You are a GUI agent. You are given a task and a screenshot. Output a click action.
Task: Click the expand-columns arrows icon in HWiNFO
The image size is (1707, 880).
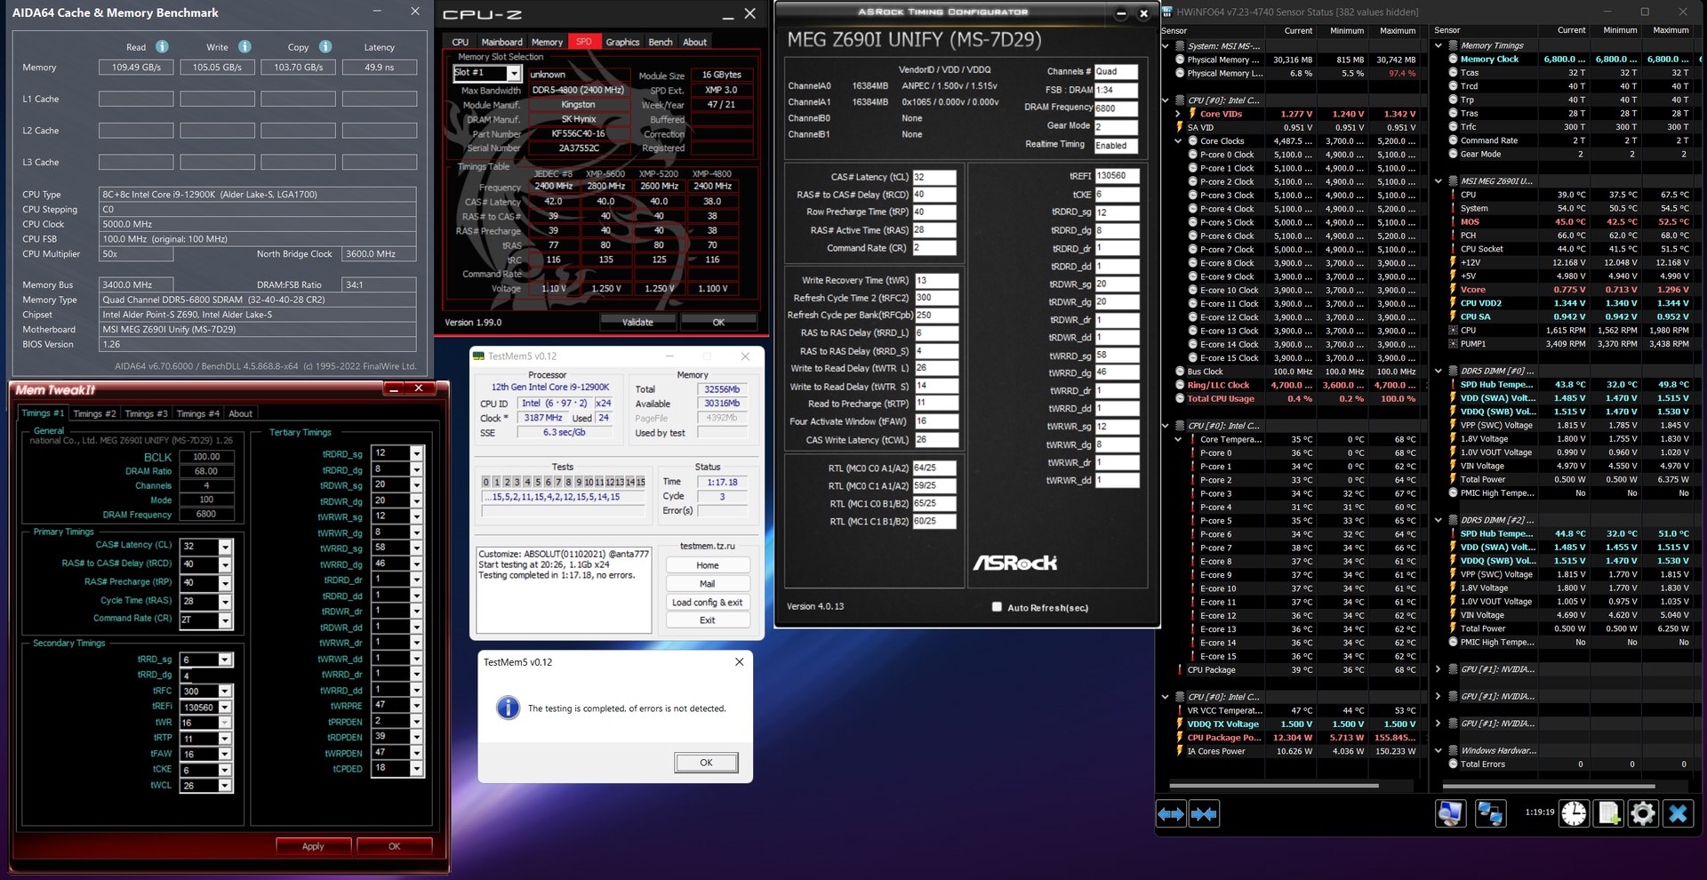[1171, 813]
